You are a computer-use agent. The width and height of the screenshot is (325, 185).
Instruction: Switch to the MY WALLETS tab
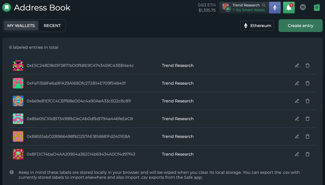point(21,26)
